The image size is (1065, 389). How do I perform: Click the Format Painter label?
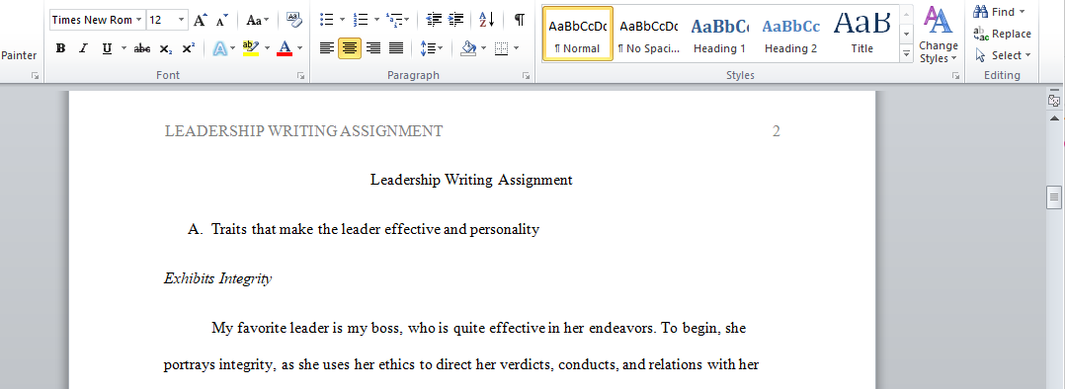point(19,55)
